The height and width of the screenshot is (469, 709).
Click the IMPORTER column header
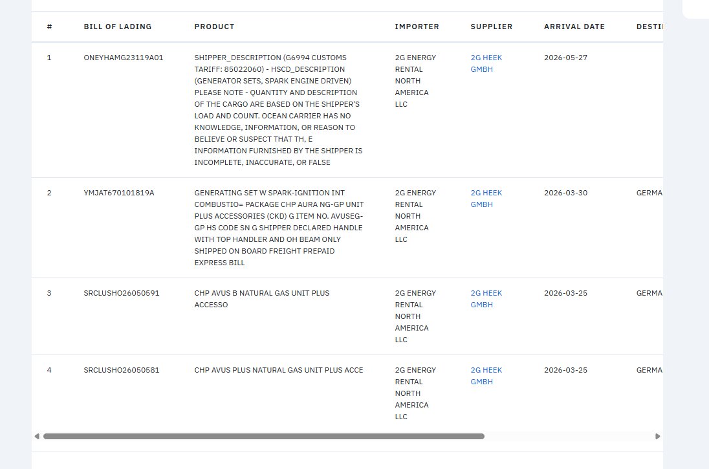point(417,27)
